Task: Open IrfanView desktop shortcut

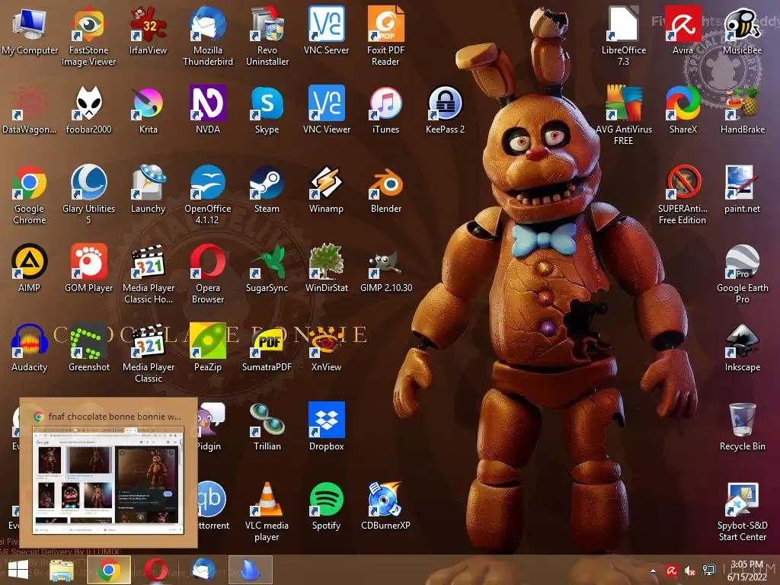Action: click(x=148, y=30)
